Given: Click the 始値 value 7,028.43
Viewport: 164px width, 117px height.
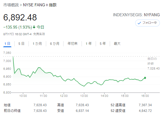Looking at the screenshot, I should click(40, 105).
